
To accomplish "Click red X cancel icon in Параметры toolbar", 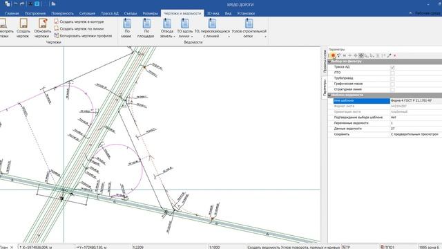I will click(x=394, y=55).
